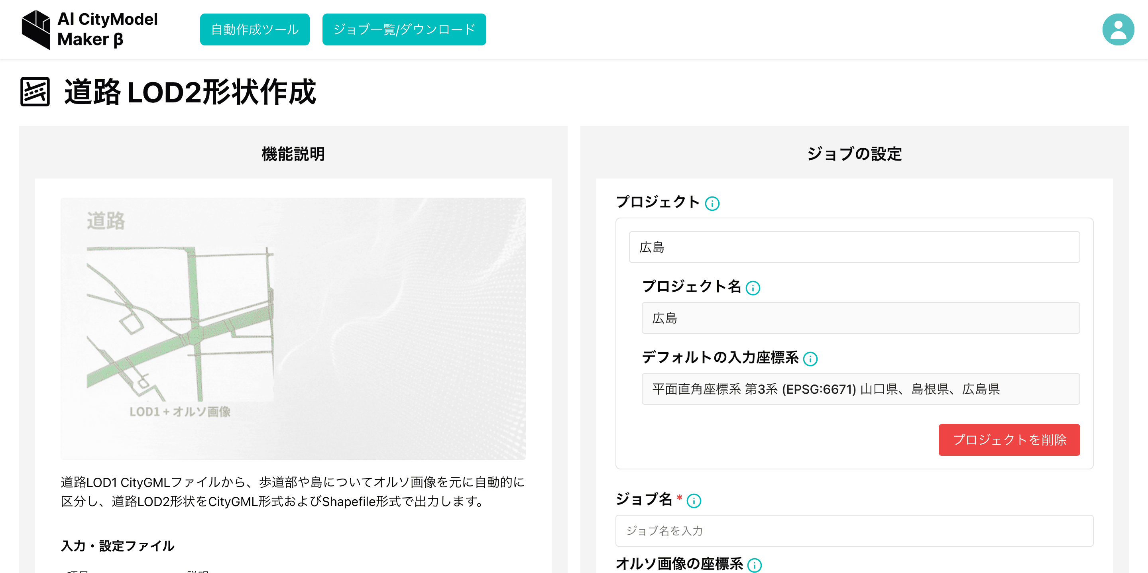The image size is (1148, 573).
Task: Open the 広島 project selection dropdown
Action: click(854, 247)
